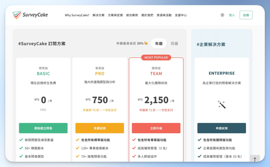Click the 年繳享 71 折，一次性支付 text

[156, 110]
